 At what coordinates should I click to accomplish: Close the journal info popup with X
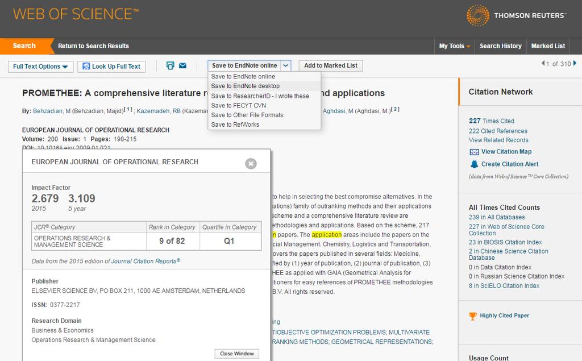[251, 163]
